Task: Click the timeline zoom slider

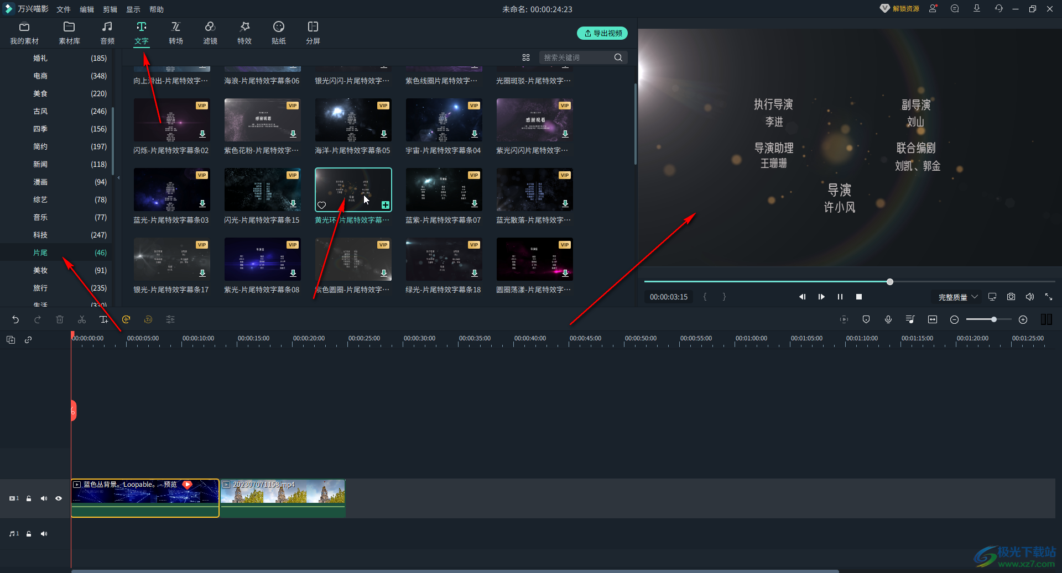Action: coord(988,319)
